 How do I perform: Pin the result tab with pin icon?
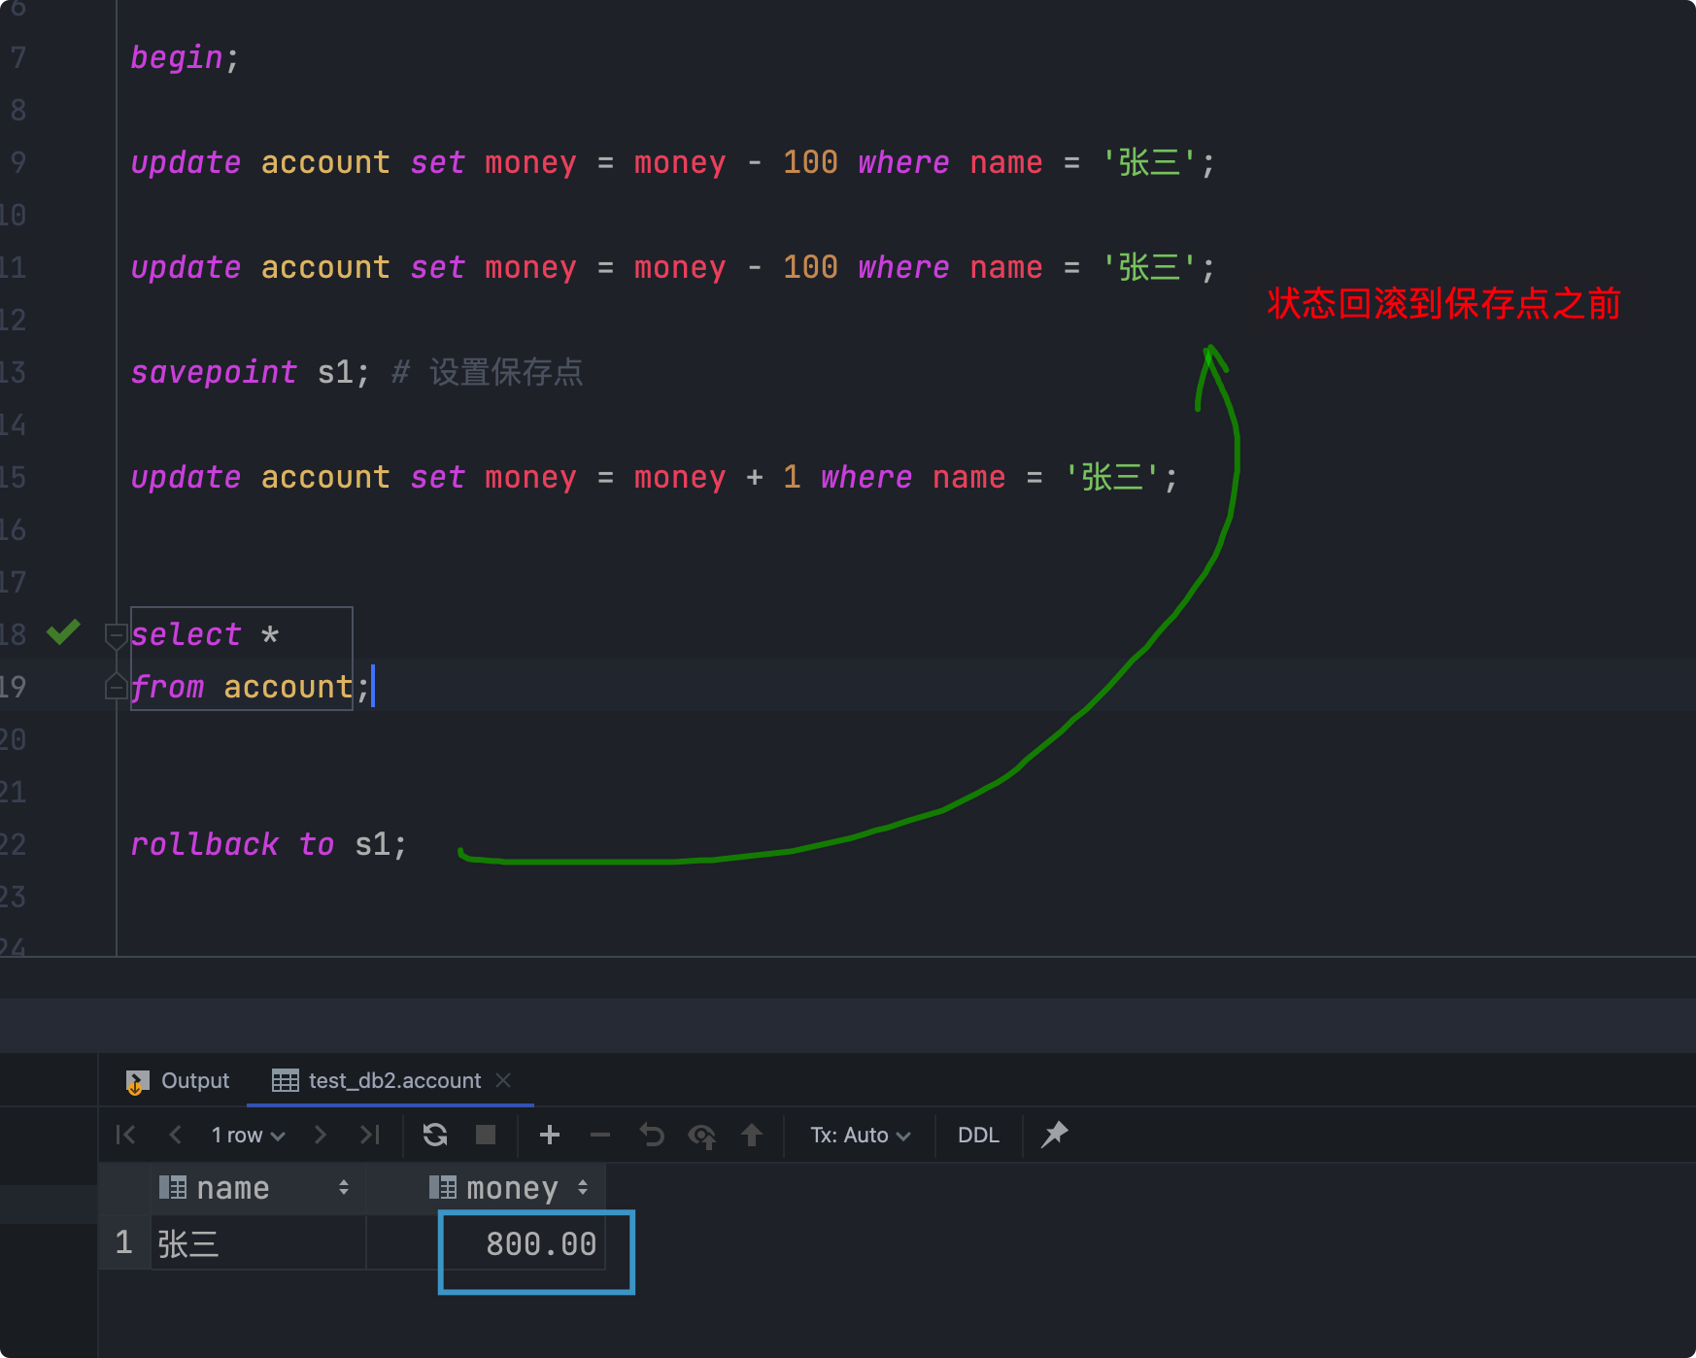1054,1134
